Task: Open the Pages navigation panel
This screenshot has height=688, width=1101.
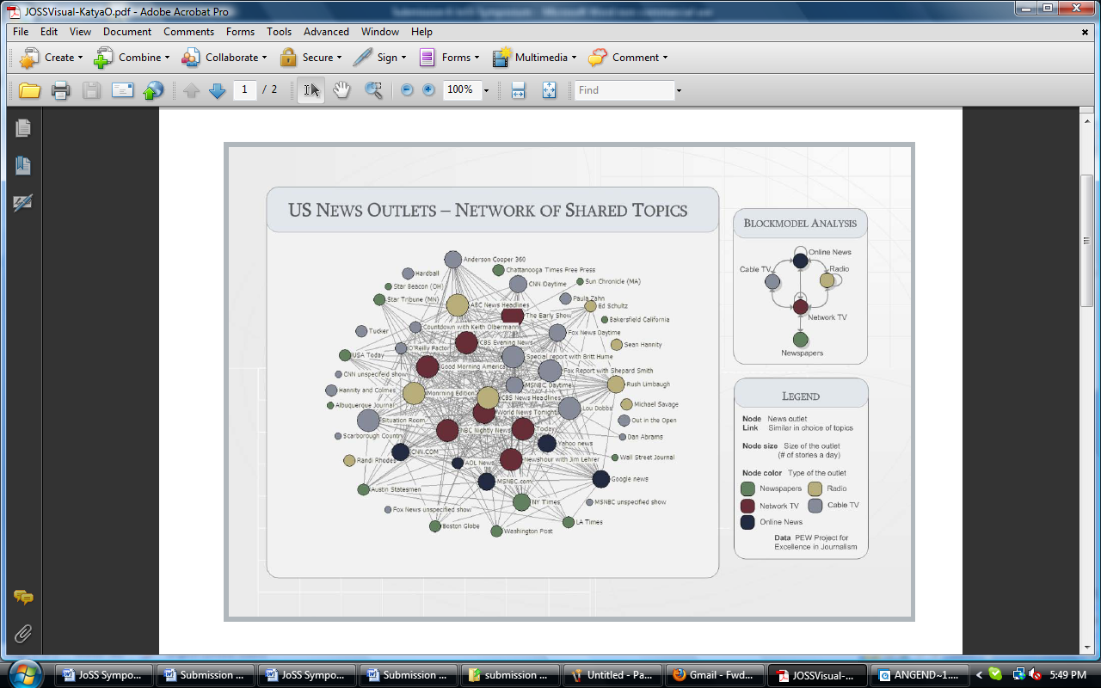Action: (23, 128)
